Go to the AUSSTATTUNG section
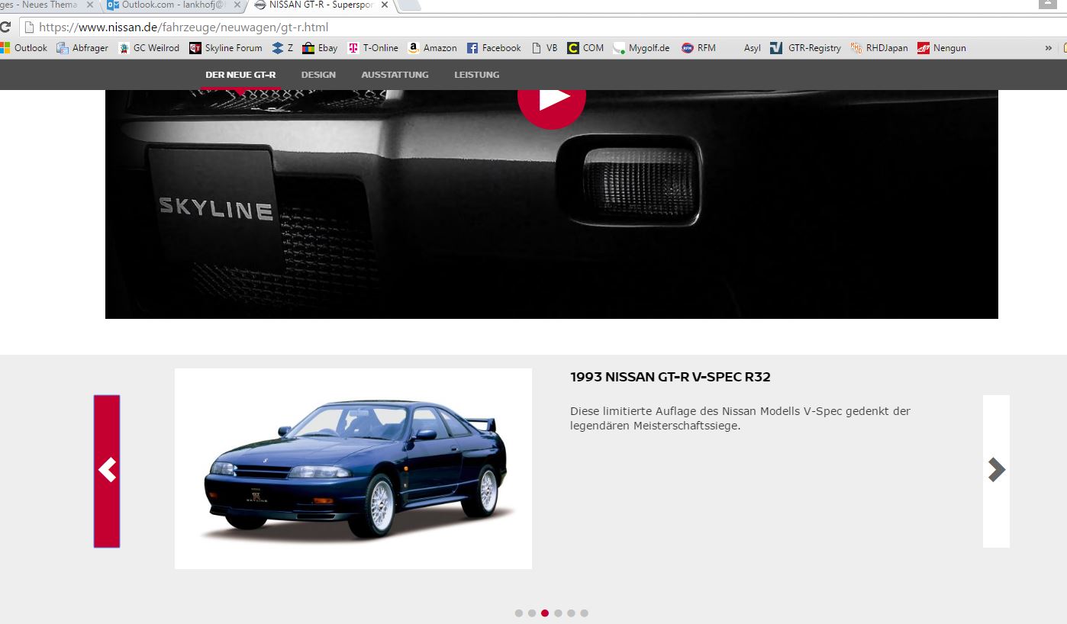The height and width of the screenshot is (624, 1067). (x=395, y=75)
